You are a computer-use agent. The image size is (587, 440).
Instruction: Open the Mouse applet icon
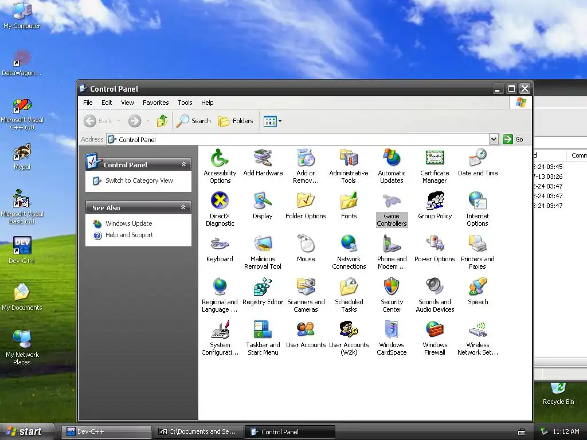coord(306,249)
